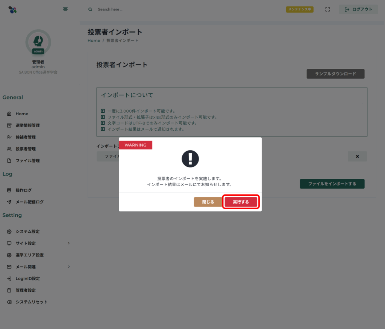Image resolution: width=385 pixels, height=329 pixels.
Task: Click サンプルダウンロード button
Action: (335, 74)
